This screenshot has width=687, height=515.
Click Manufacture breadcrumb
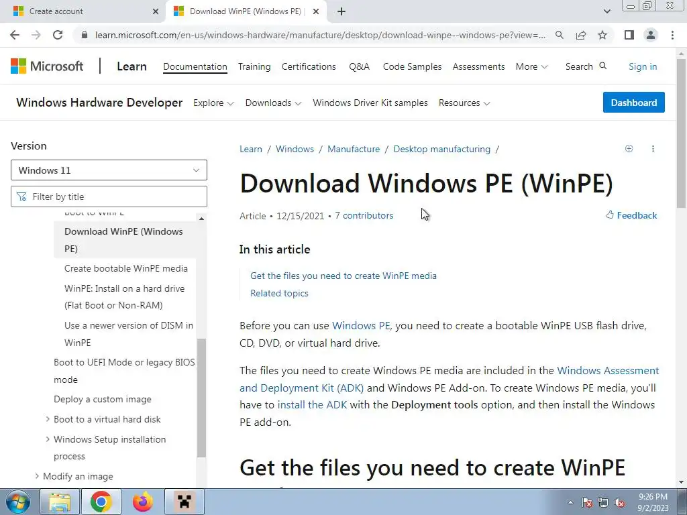point(354,149)
